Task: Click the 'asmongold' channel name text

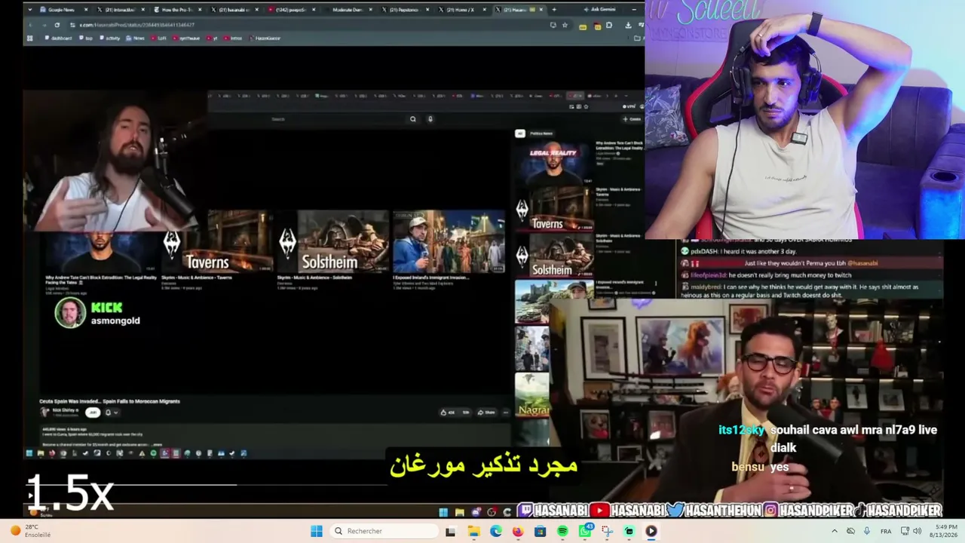Action: [115, 321]
